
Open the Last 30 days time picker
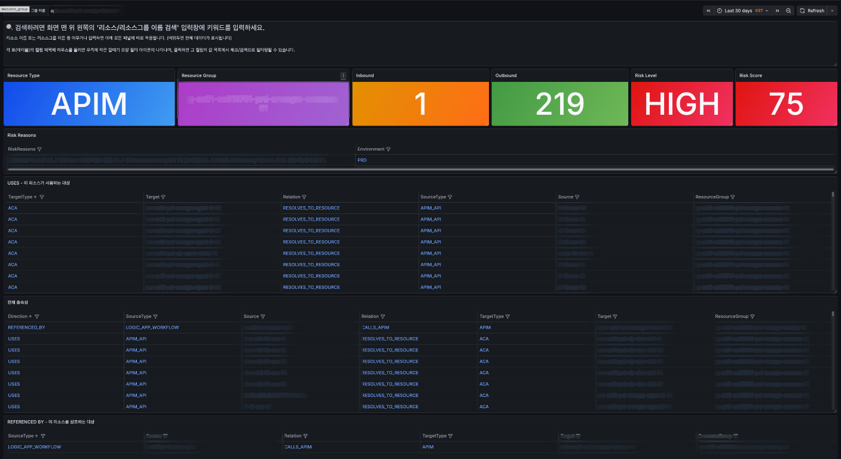coord(743,11)
